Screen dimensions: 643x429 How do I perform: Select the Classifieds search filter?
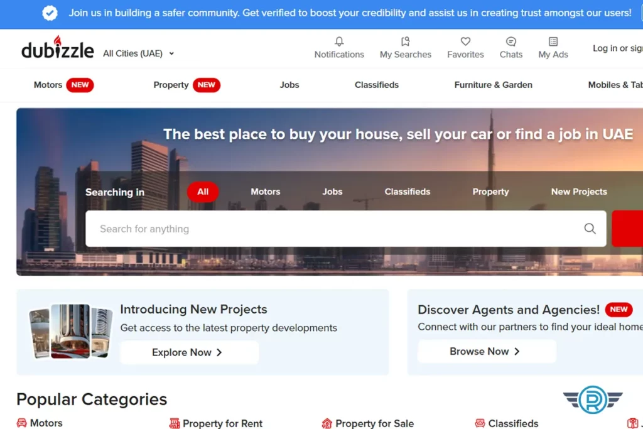click(407, 192)
